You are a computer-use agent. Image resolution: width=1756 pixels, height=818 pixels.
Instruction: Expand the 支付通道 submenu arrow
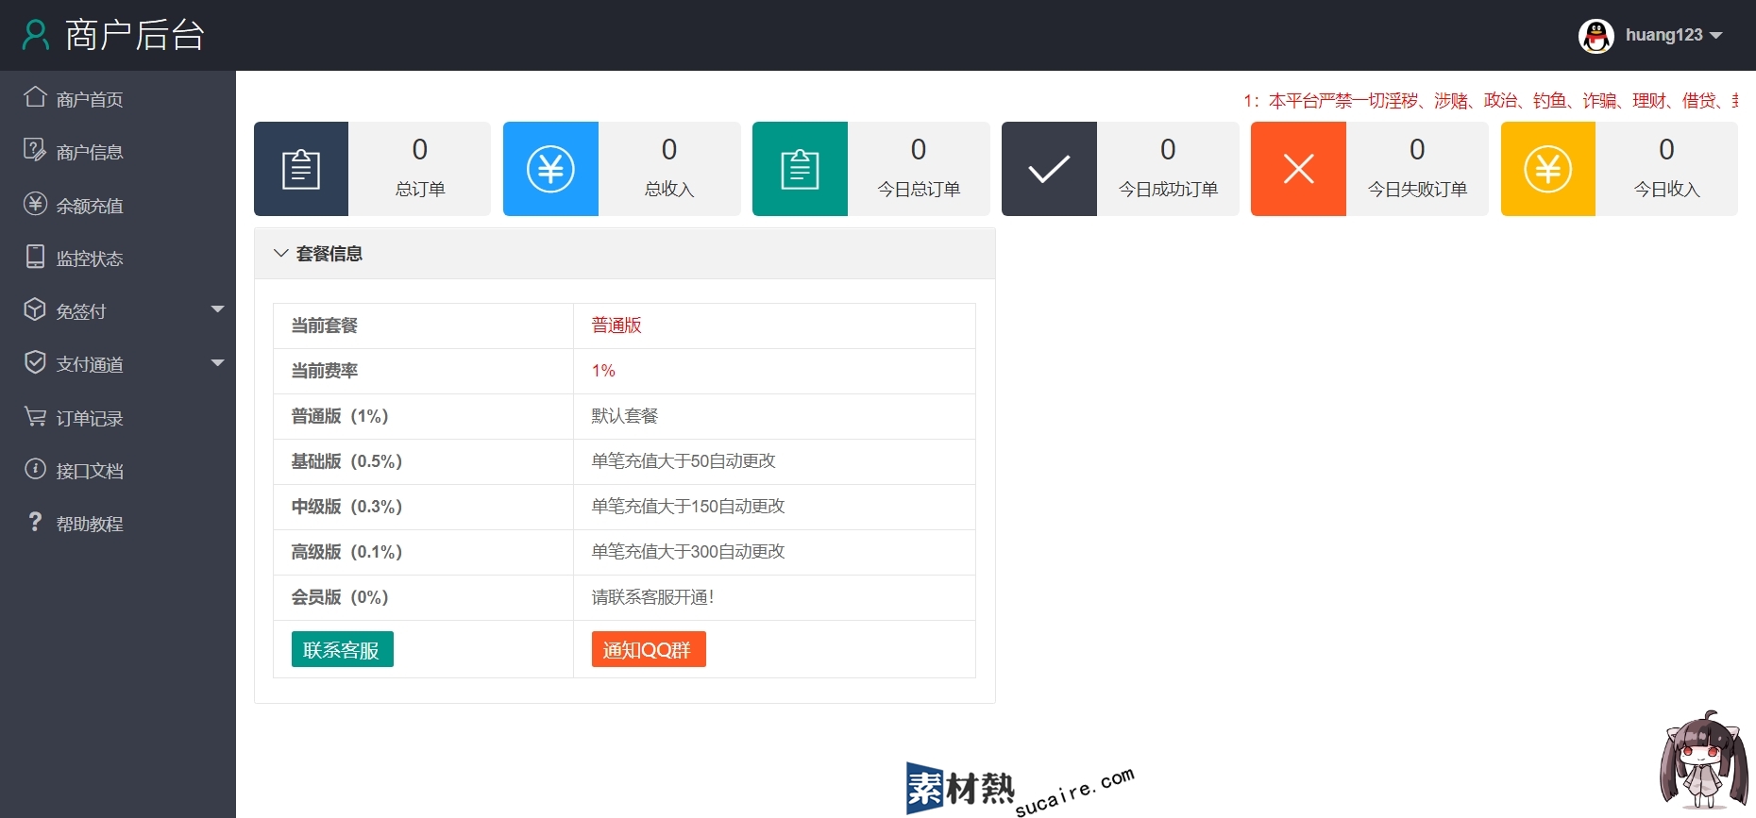click(218, 363)
